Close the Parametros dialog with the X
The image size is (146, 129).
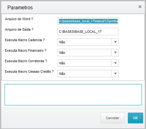click(x=140, y=7)
